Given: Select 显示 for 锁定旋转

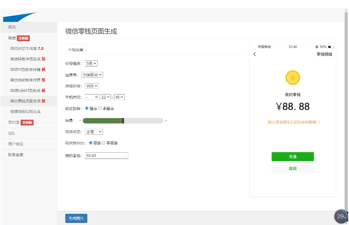Looking at the screenshot, I should [x=87, y=108].
